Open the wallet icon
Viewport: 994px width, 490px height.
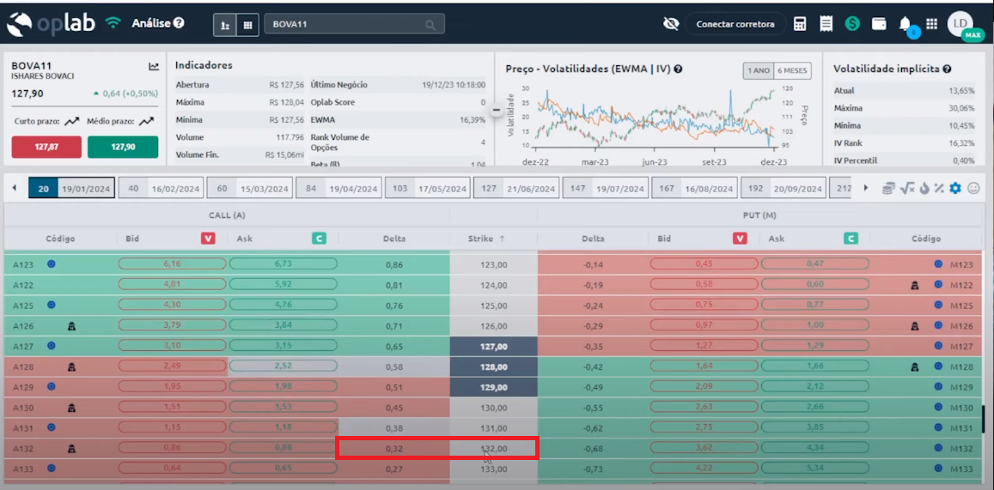pyautogui.click(x=879, y=24)
